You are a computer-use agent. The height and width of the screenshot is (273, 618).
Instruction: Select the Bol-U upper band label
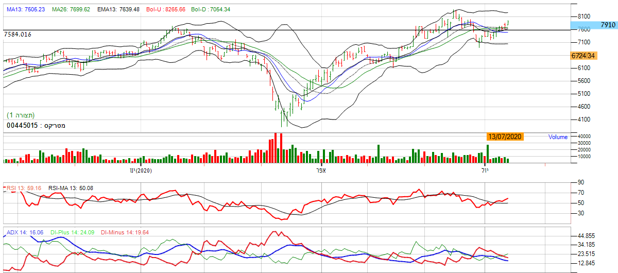(165, 10)
